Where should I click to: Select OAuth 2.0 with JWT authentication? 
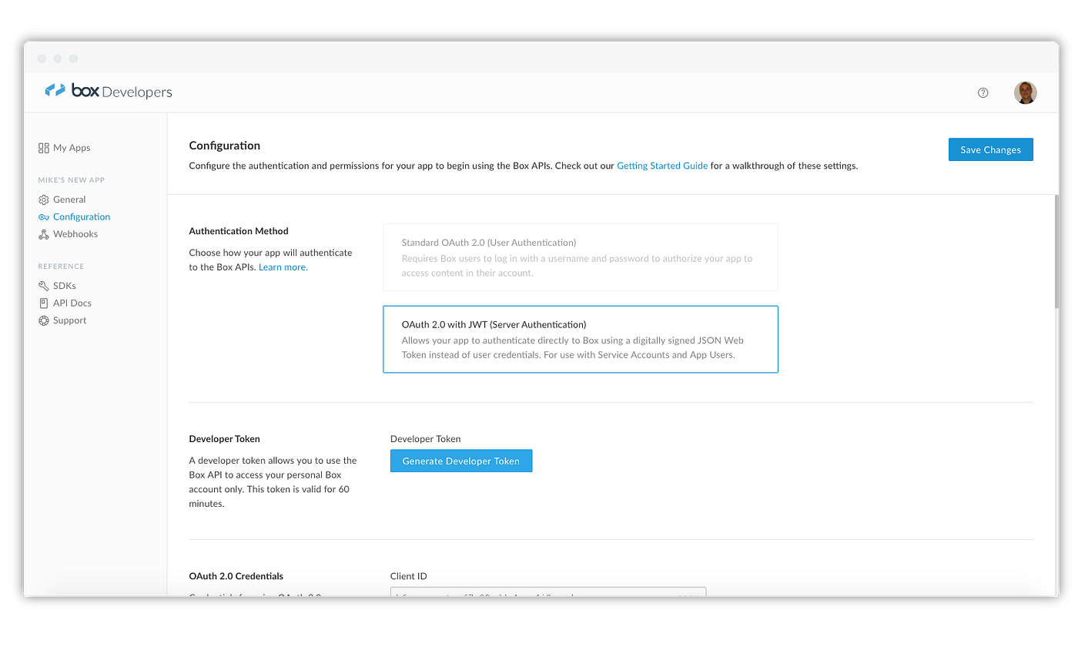click(581, 339)
